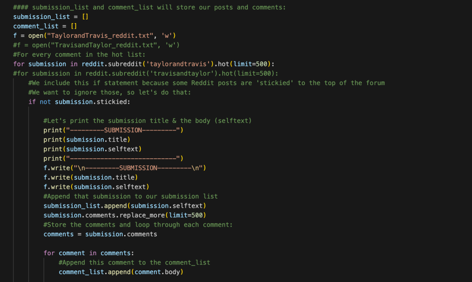Click the commented-out 'travisandtaylor' for loop line
The width and height of the screenshot is (472, 282).
145,73
